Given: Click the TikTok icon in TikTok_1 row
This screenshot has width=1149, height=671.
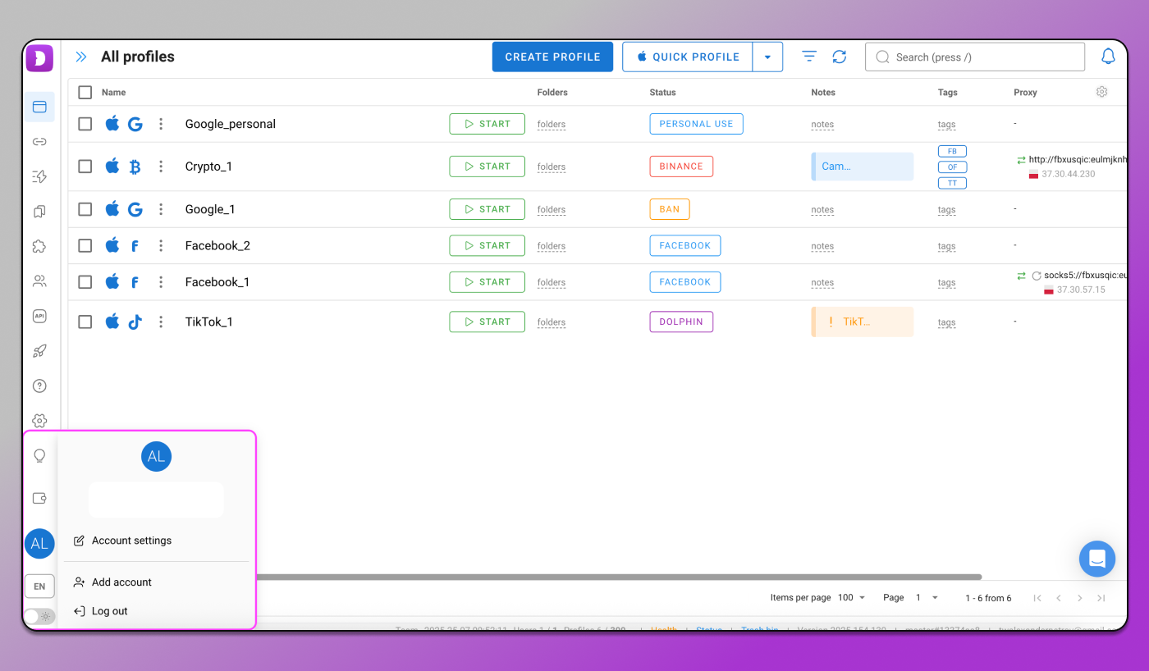Looking at the screenshot, I should (x=135, y=322).
